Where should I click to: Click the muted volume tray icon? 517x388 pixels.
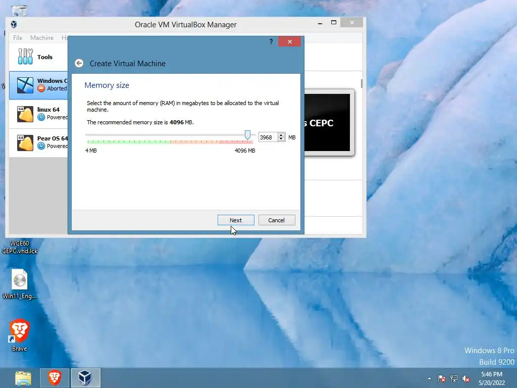(466, 378)
